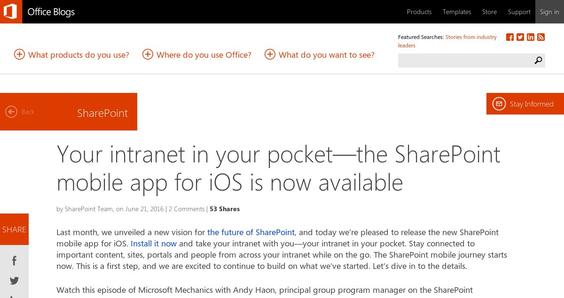
Task: Click the search magnifier icon
Action: tap(538, 60)
